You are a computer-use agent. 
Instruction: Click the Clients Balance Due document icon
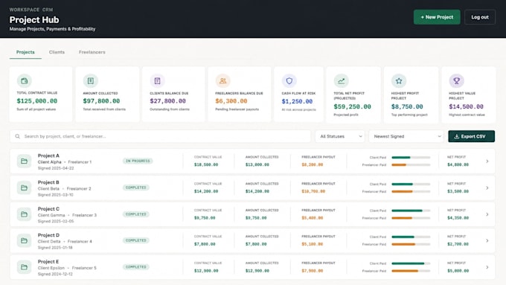[158, 80]
